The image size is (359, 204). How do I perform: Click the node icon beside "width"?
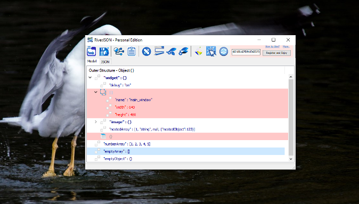(109, 107)
